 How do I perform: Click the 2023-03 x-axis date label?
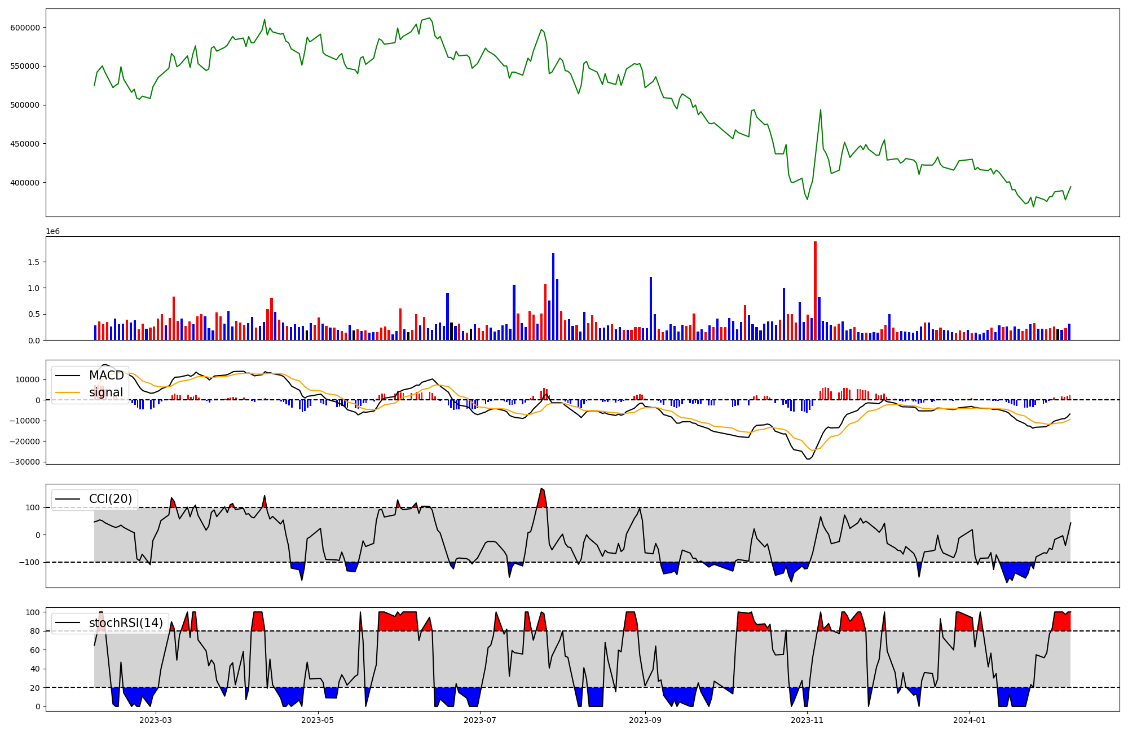(x=156, y=720)
